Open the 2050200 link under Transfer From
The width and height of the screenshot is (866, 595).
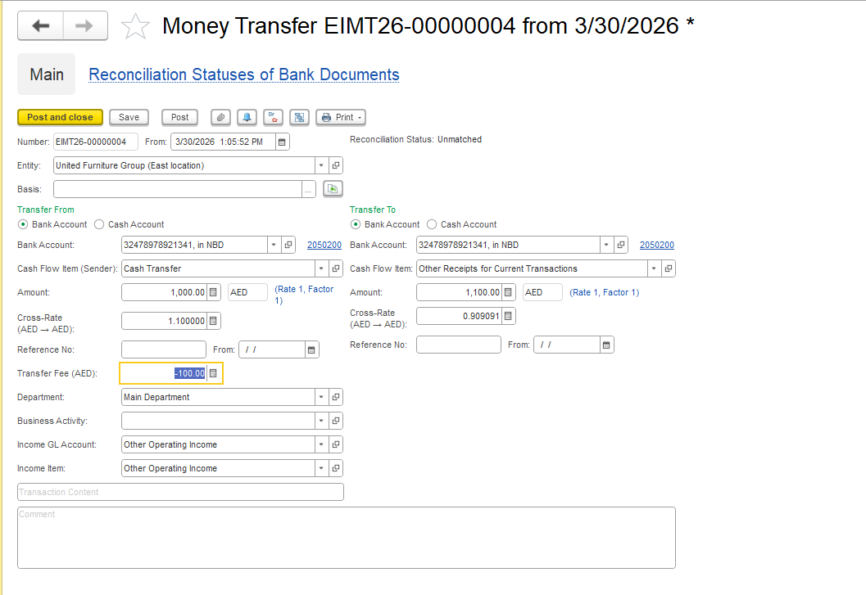tap(324, 245)
